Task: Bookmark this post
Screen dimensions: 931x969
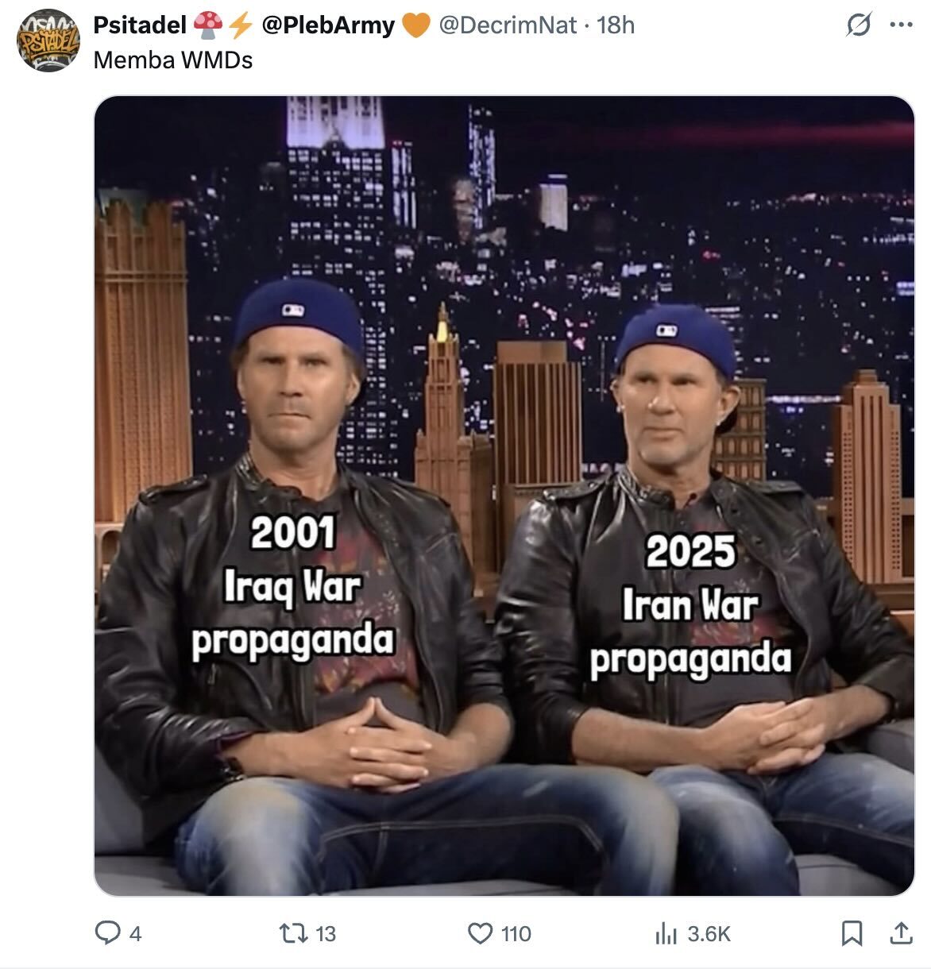Action: point(852,933)
